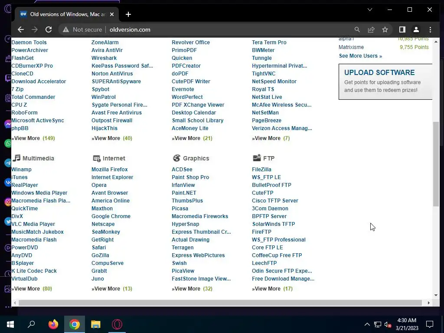Open the tab search dropdown arrow
Viewport: 444px width, 333px height.
pyautogui.click(x=370, y=10)
